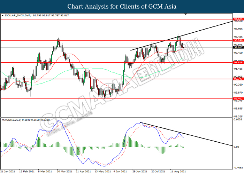Click the dropdown triangle beside DOLLAR_INDX,Daily

pos(3,16)
